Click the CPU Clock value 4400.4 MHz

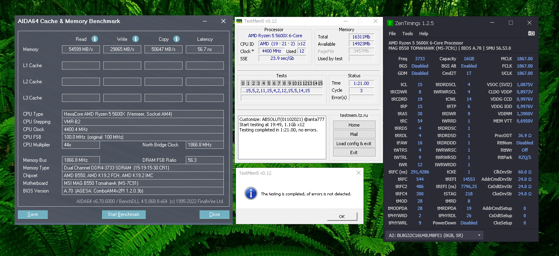143,129
